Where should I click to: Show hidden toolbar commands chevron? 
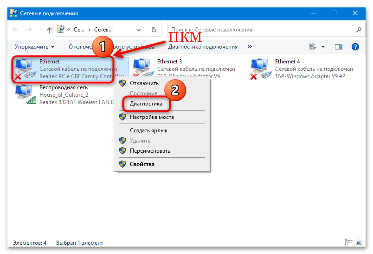[x=250, y=47]
